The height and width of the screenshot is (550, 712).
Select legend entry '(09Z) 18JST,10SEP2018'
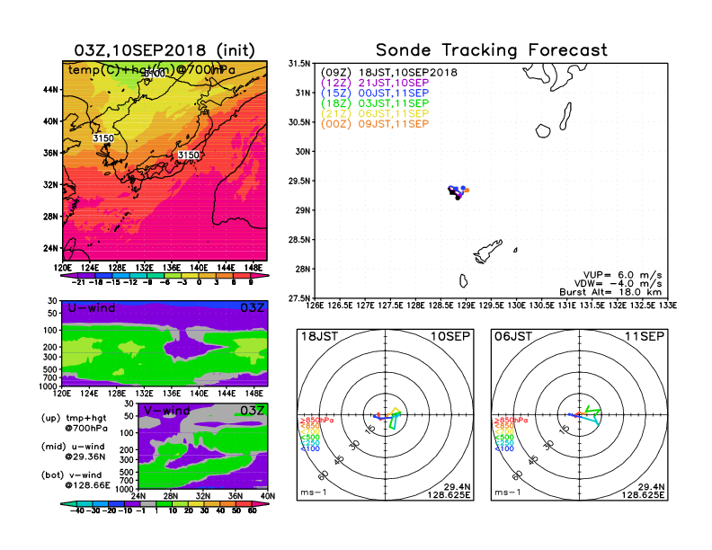pyautogui.click(x=388, y=73)
